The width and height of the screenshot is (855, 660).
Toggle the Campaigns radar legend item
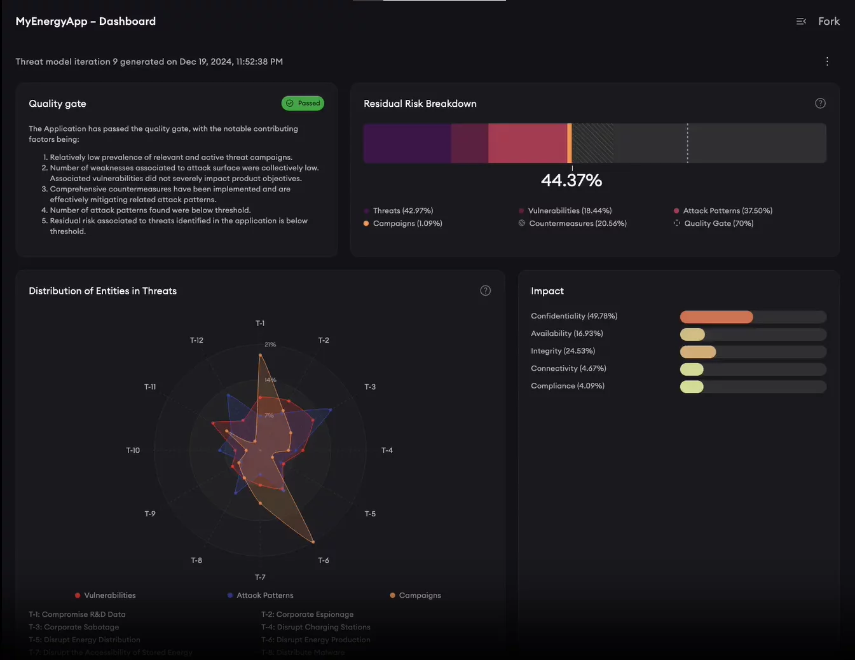[416, 595]
